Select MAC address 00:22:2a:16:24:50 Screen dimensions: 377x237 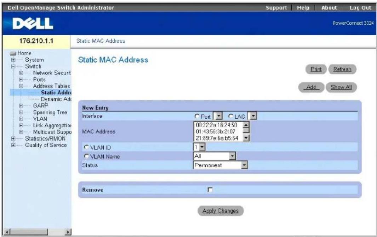tap(216, 125)
